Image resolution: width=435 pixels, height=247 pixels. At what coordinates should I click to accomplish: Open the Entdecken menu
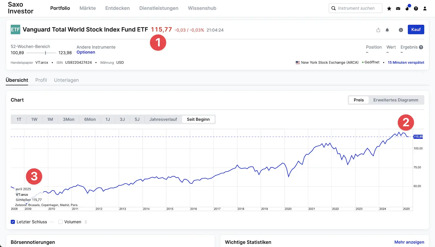tap(117, 8)
